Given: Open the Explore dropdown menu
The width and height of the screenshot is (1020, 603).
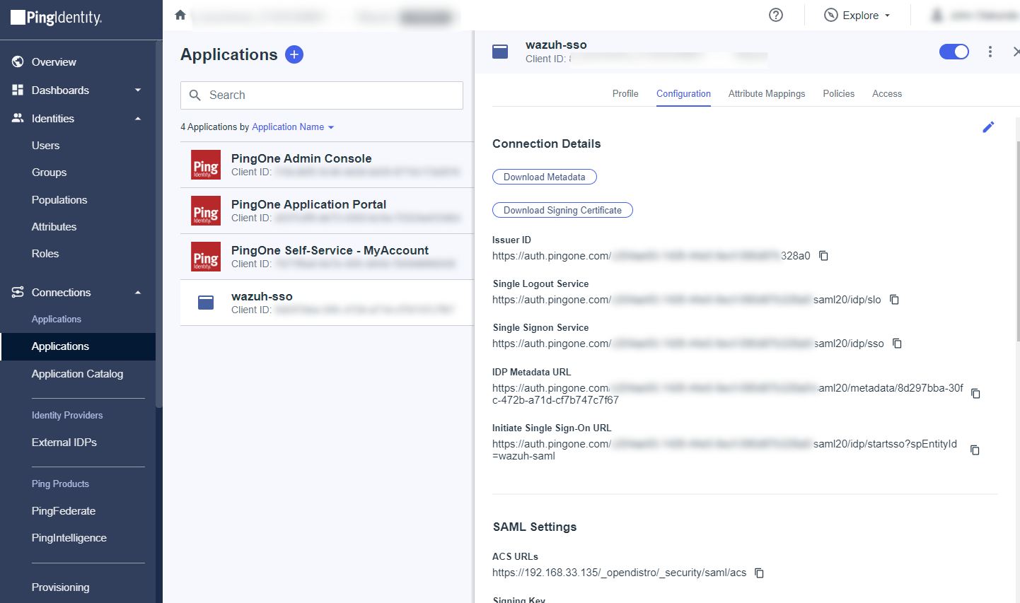Looking at the screenshot, I should point(857,16).
